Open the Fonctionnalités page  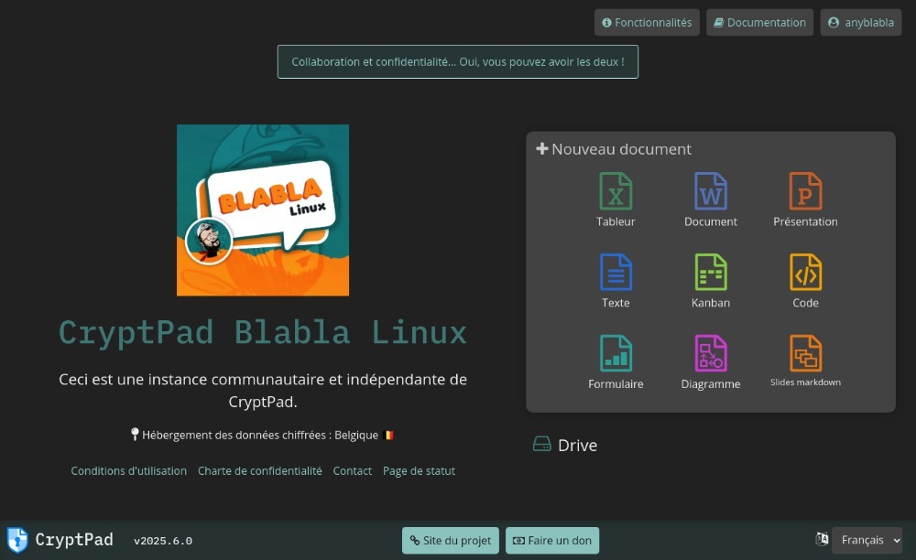647,23
